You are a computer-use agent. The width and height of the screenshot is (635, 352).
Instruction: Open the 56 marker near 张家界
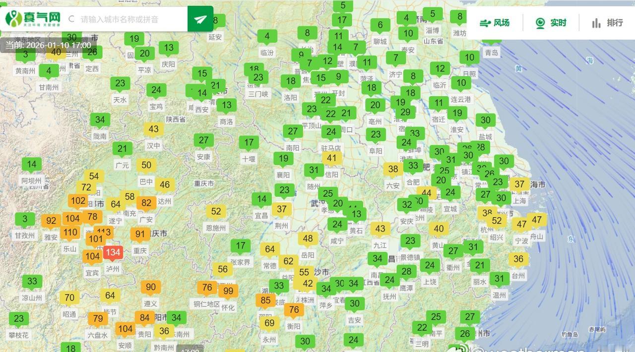[x=223, y=270]
